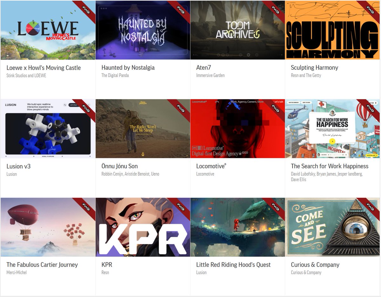The height and width of the screenshot is (297, 381).
Task: Open the Little Red Riding Hood's Quest thumbnail
Action: 237,227
